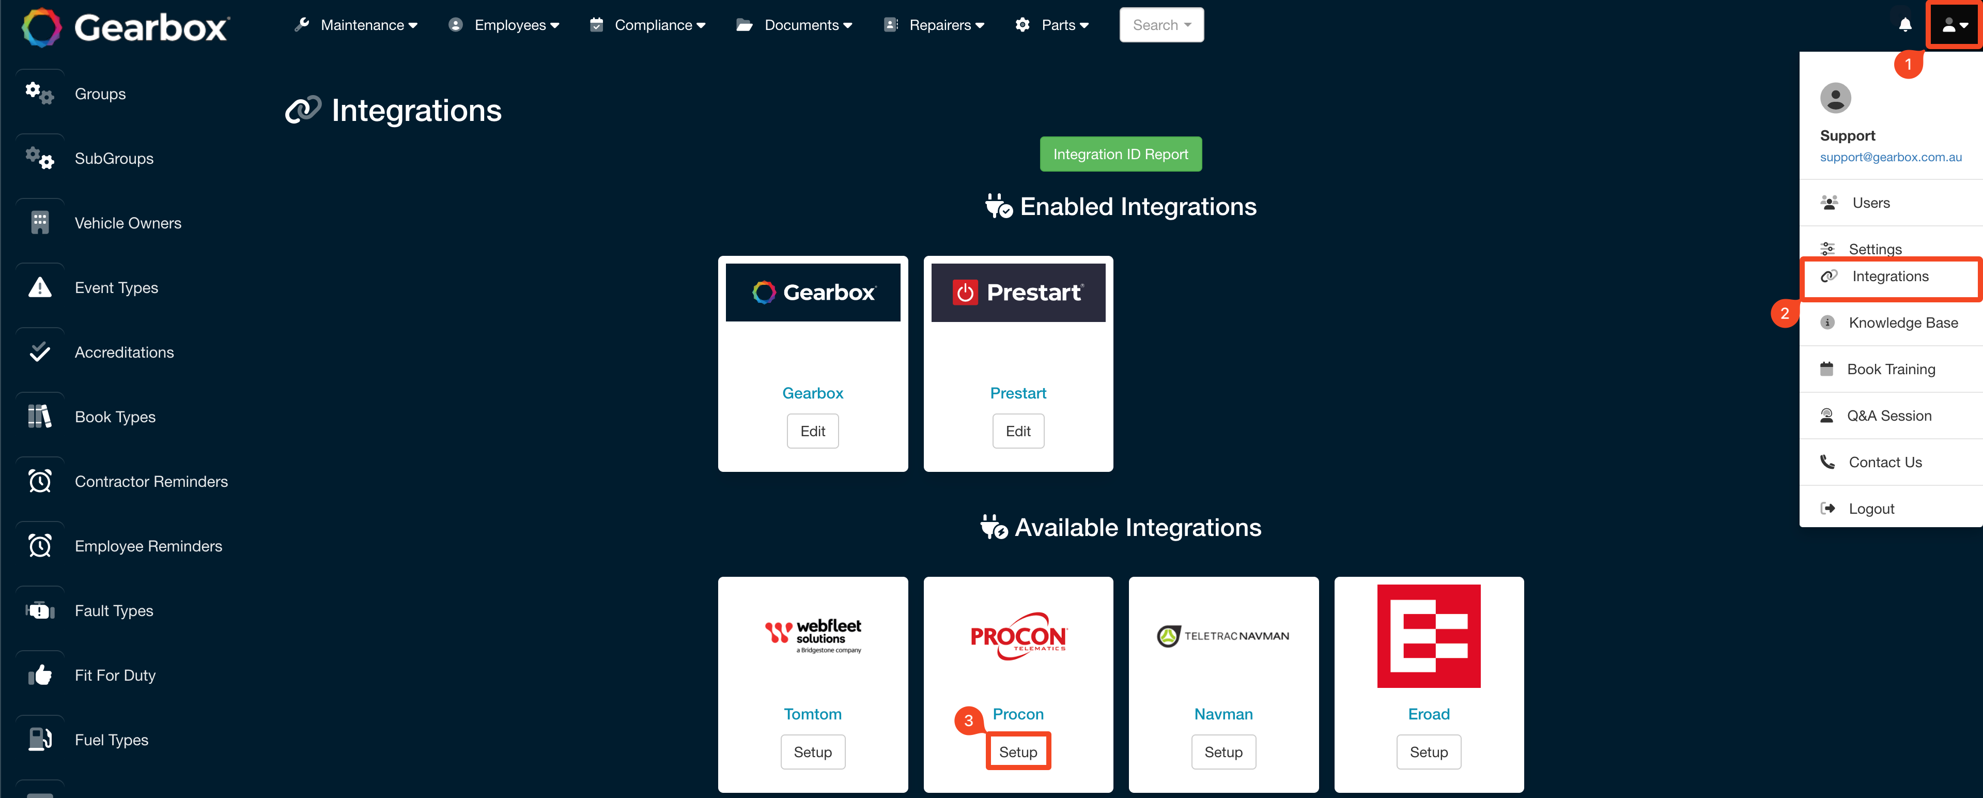Screen dimensions: 1983x798
Task: Open the user account menu icon
Action: (1955, 25)
